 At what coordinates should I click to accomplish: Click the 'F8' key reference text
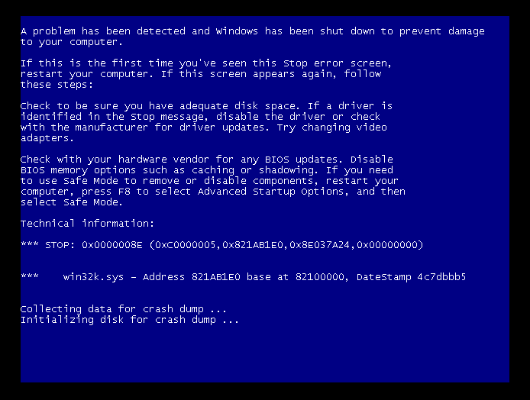click(124, 192)
